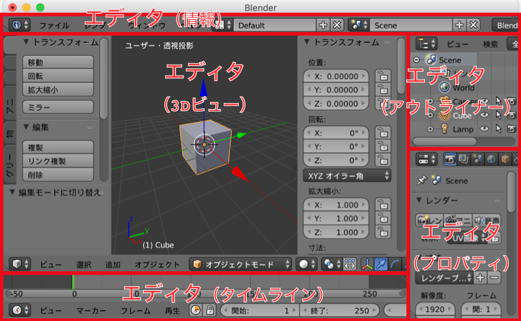This screenshot has height=321, width=521.
Task: Click the pin icon beside Scene in Properties
Action: pos(421,181)
